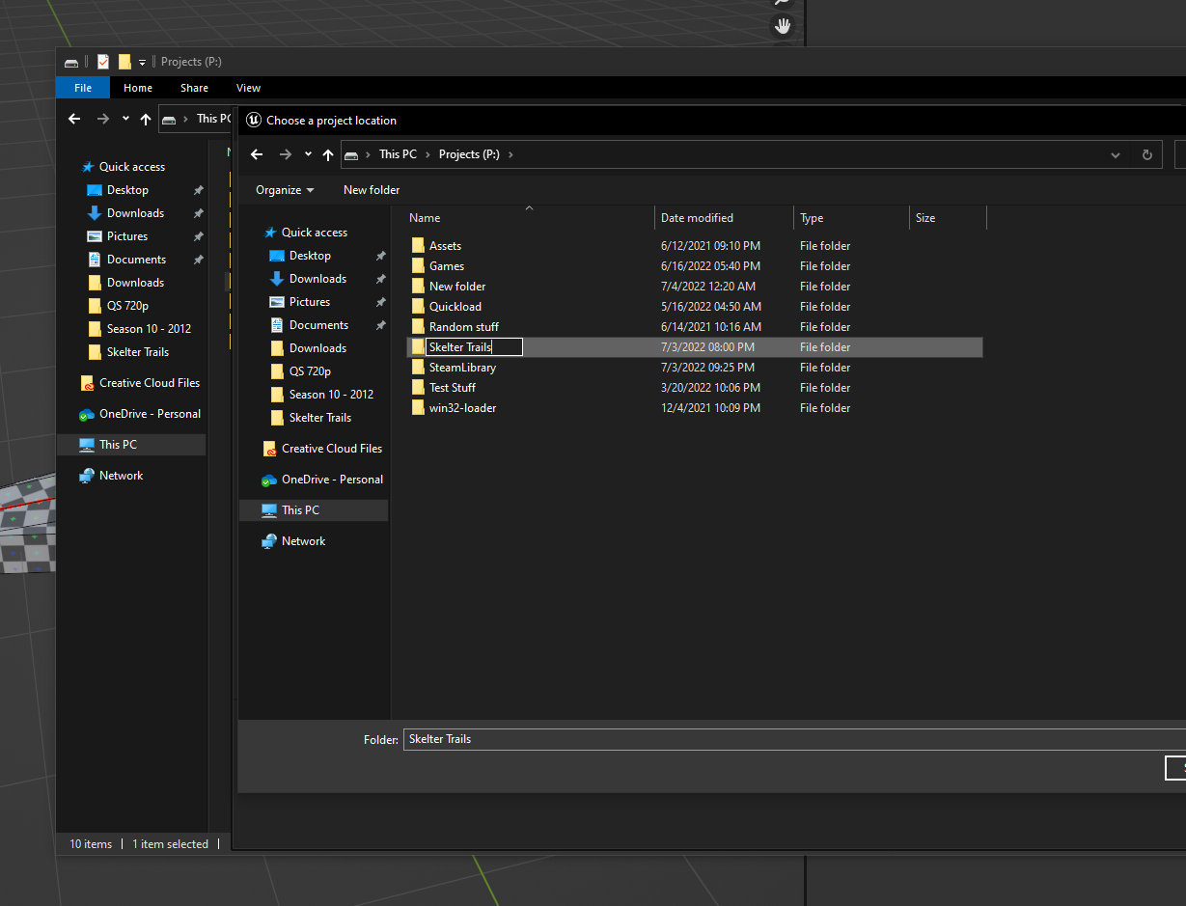Click the Unreal Engine logo in the dialog title
The width and height of the screenshot is (1186, 906).
click(254, 120)
